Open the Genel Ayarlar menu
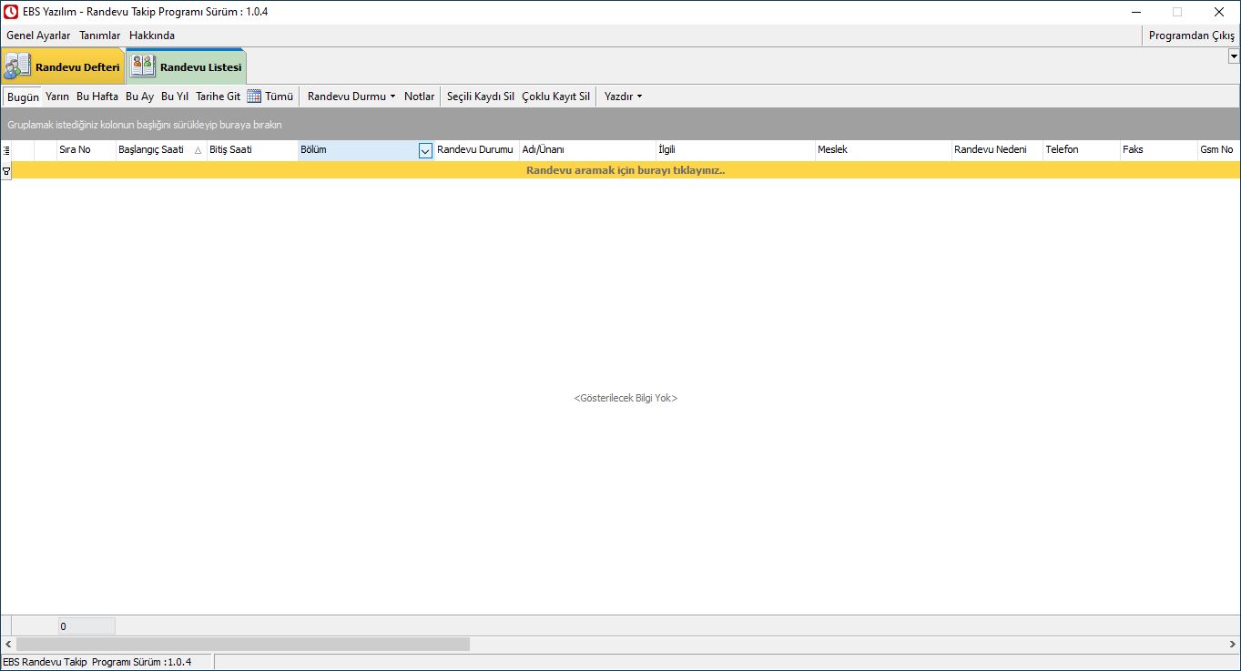This screenshot has height=671, width=1241. pyautogui.click(x=38, y=36)
